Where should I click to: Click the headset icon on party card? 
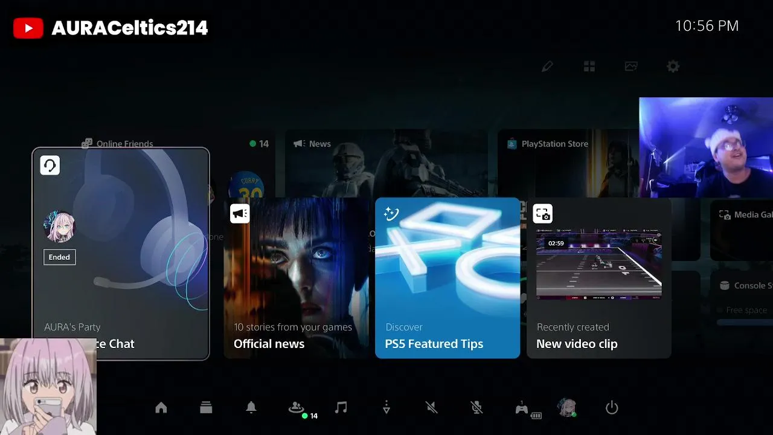coord(50,166)
